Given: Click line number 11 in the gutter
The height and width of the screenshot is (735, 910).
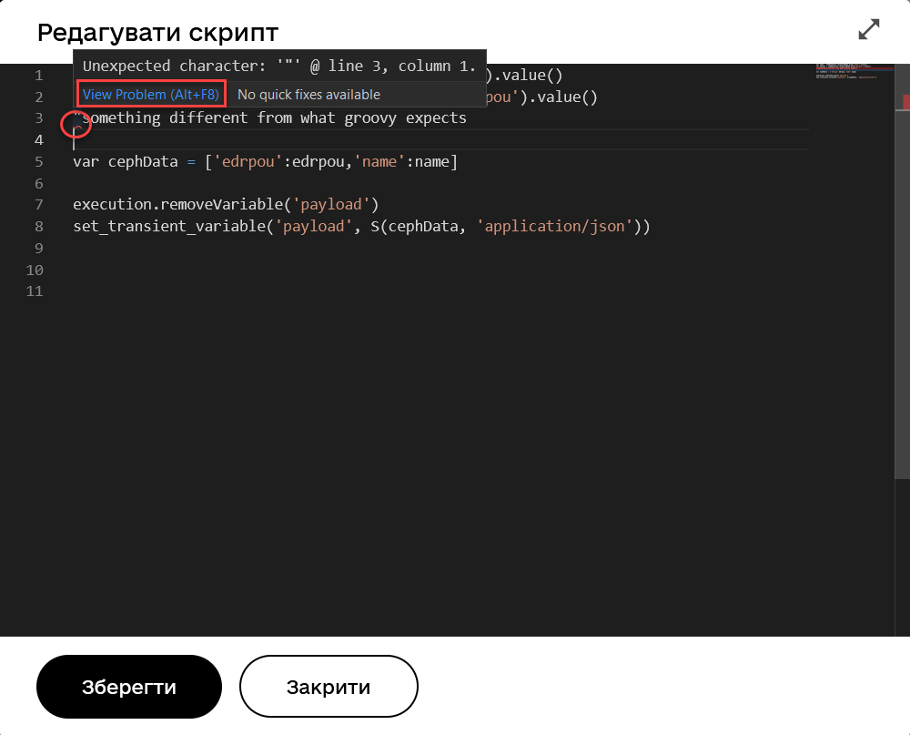Looking at the screenshot, I should pos(35,291).
